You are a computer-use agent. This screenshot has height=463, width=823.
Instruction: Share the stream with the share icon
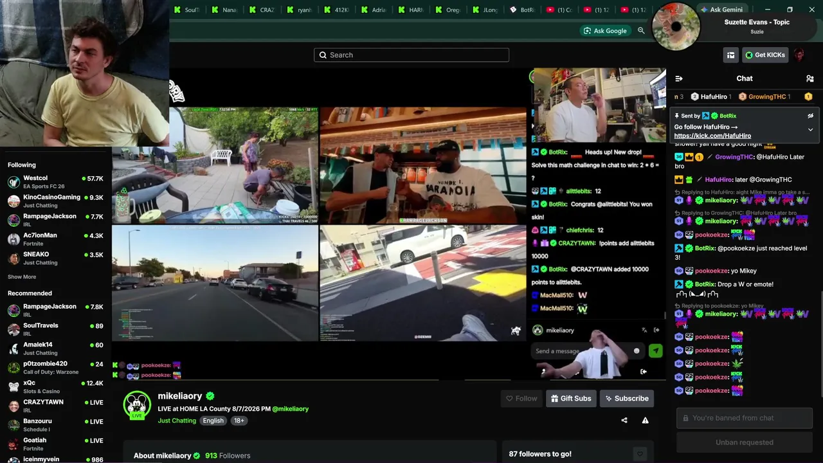click(624, 421)
